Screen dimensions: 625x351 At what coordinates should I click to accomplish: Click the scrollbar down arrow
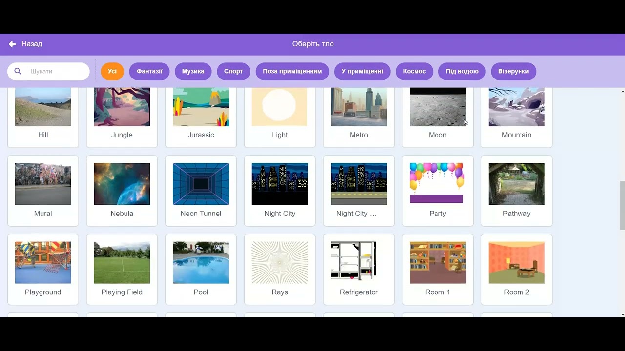623,314
